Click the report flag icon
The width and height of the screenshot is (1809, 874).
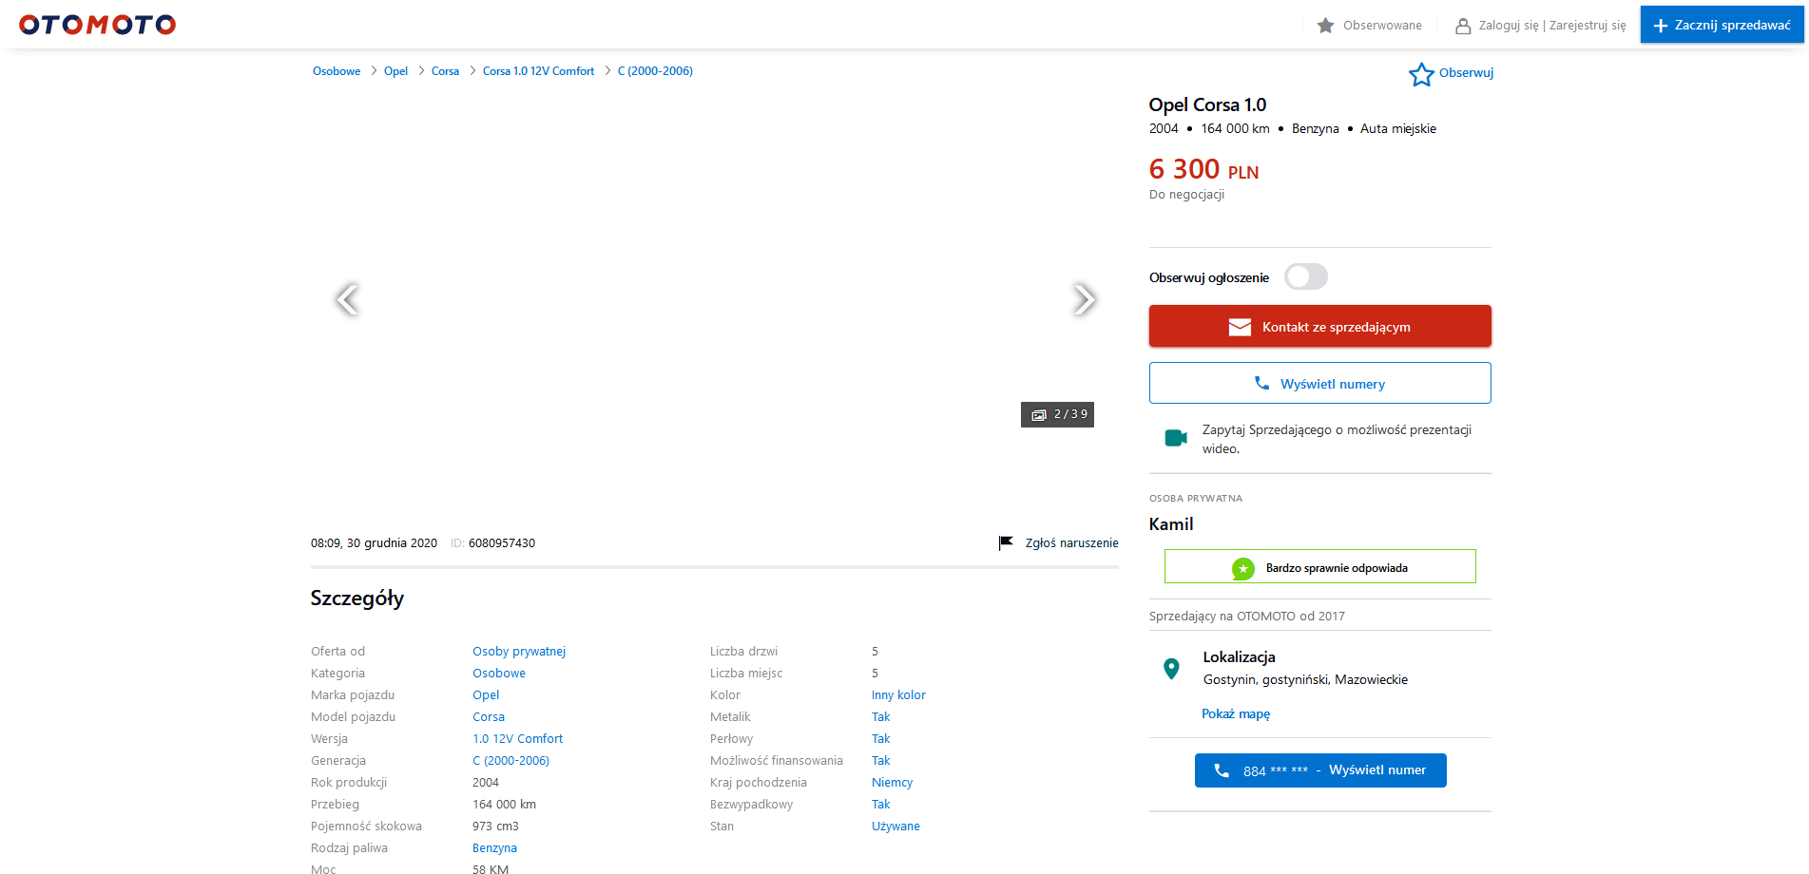(x=1006, y=543)
